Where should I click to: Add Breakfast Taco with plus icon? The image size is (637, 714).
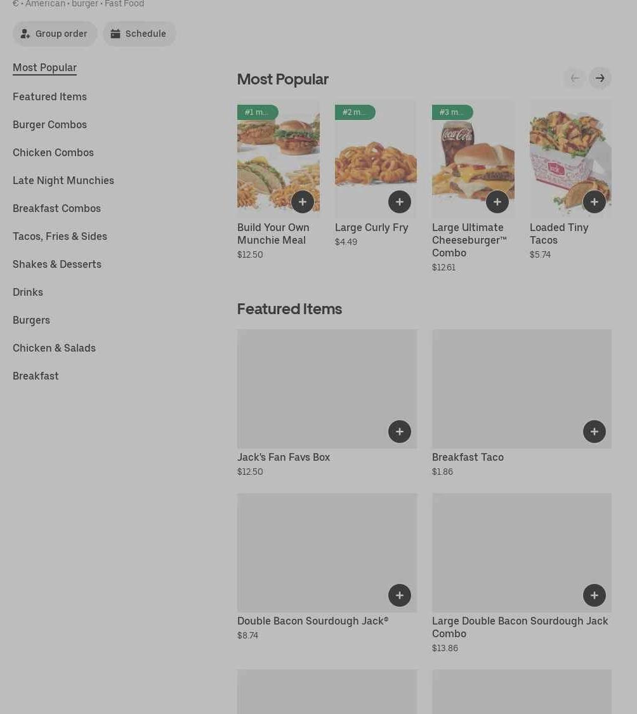594,432
